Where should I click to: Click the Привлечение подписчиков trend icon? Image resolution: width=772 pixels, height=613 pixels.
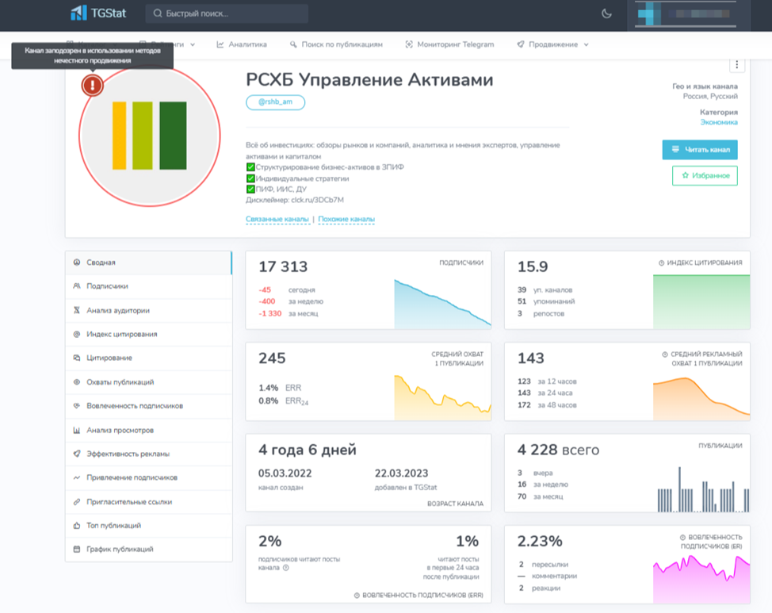[77, 477]
